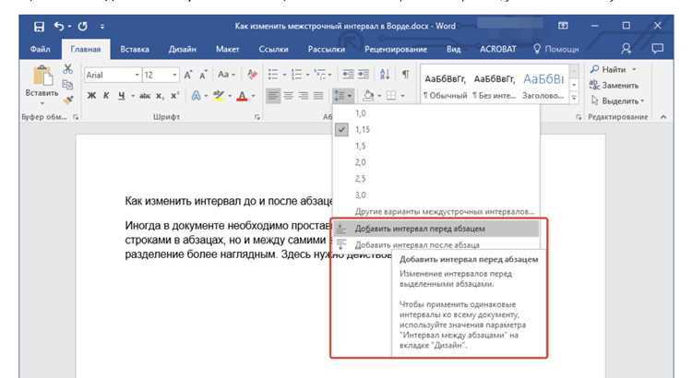The image size is (692, 378).
Task: Open the font size 12 dropdown
Action: tap(174, 75)
